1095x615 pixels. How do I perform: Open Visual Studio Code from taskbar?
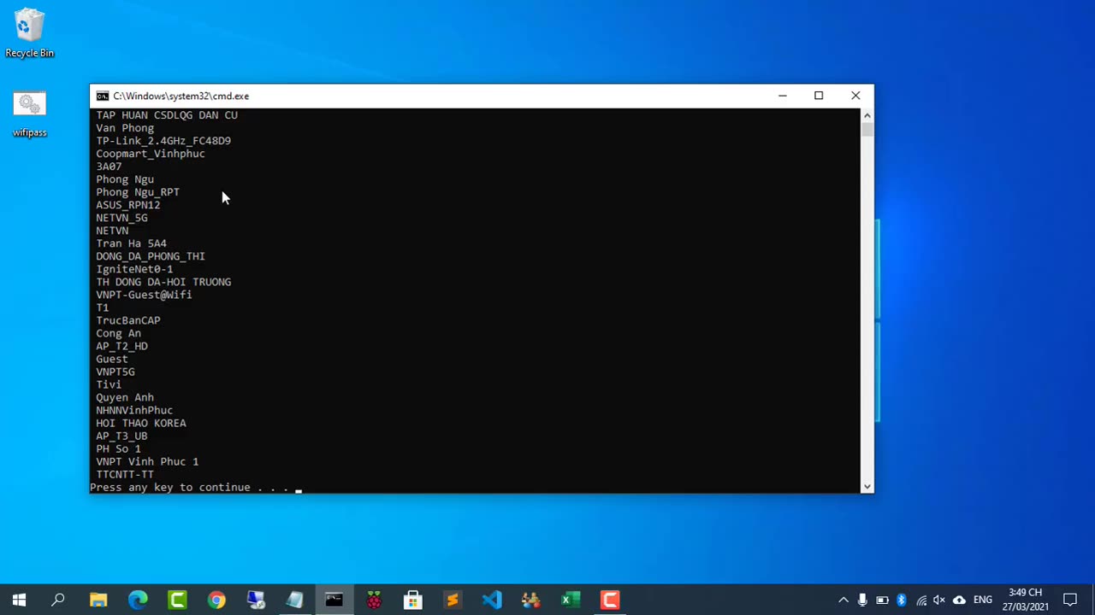pos(492,600)
